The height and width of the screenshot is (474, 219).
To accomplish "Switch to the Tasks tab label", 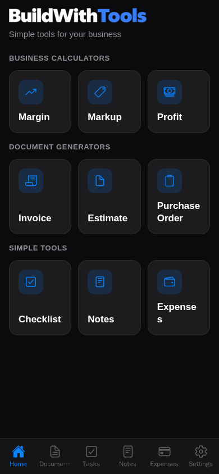I will coord(91,464).
